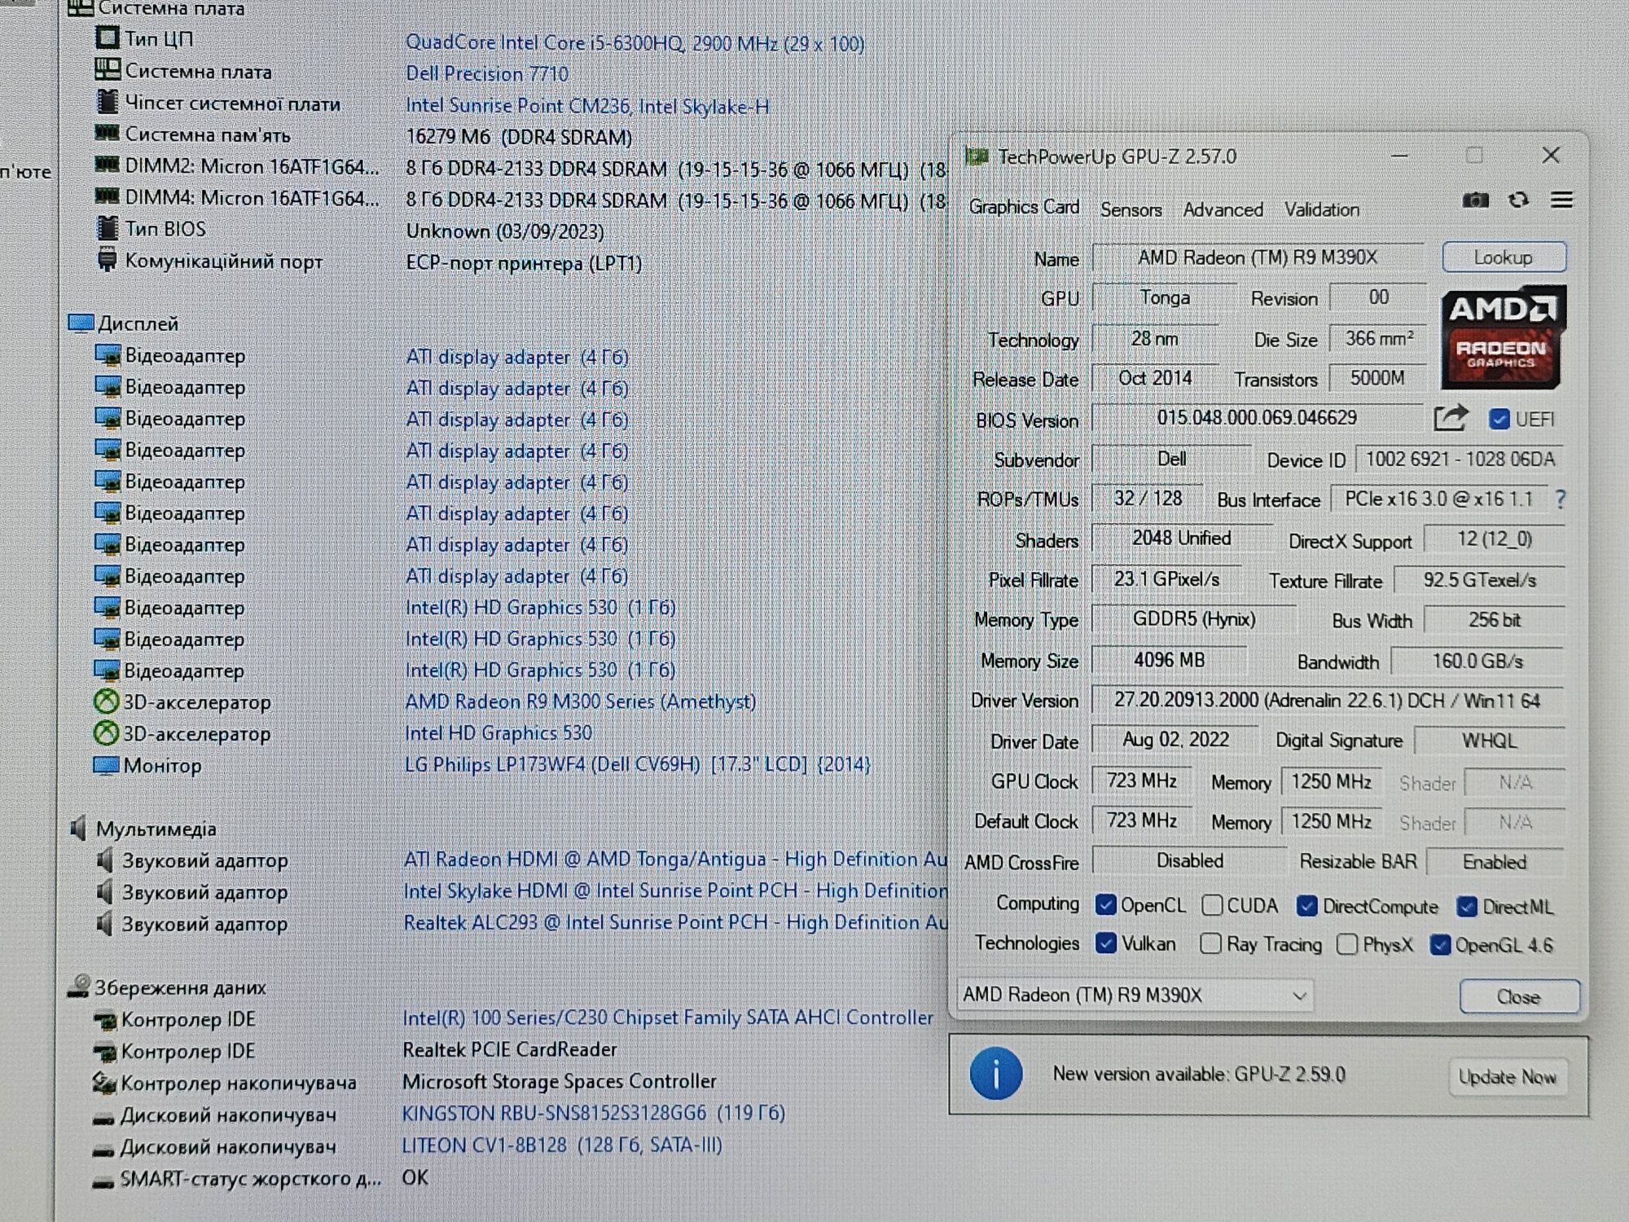Open the GPU-Z hamburger menu

(x=1561, y=200)
